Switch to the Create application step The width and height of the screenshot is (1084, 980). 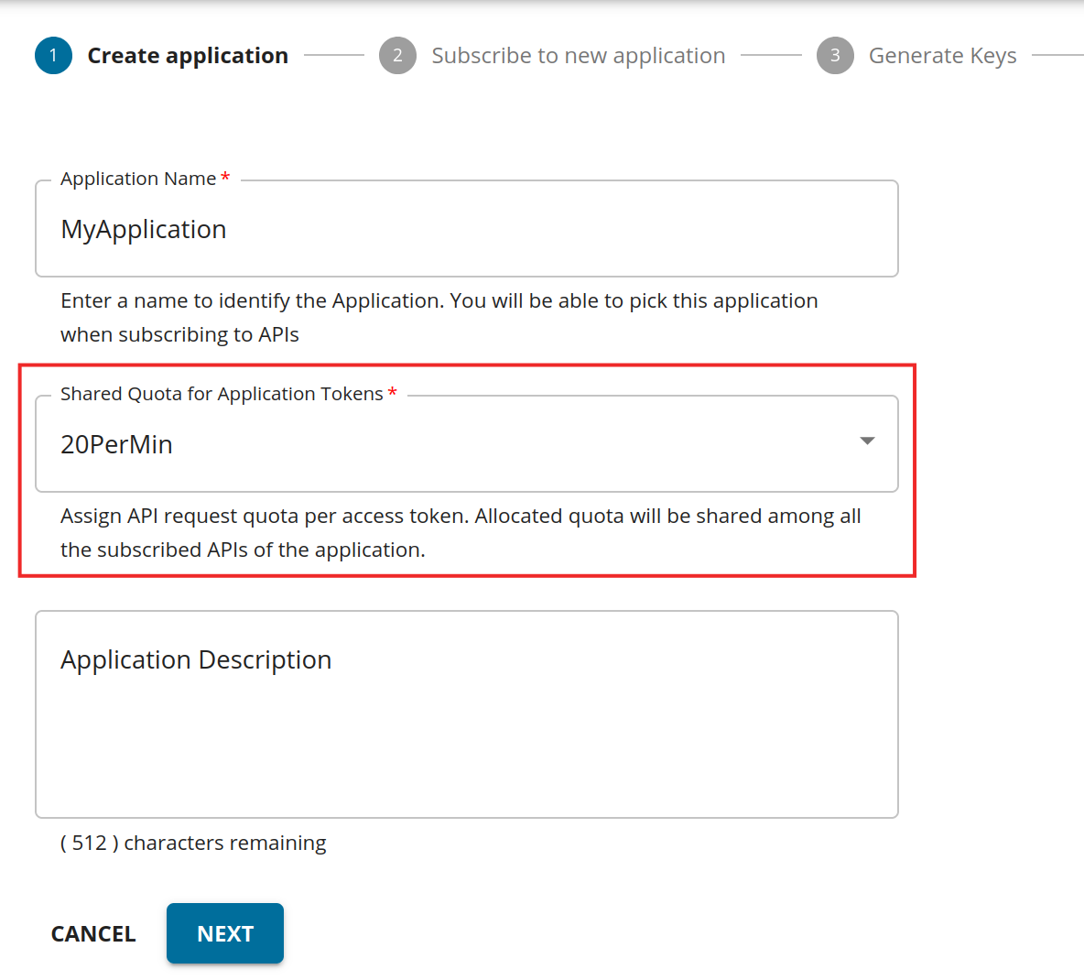tap(187, 55)
